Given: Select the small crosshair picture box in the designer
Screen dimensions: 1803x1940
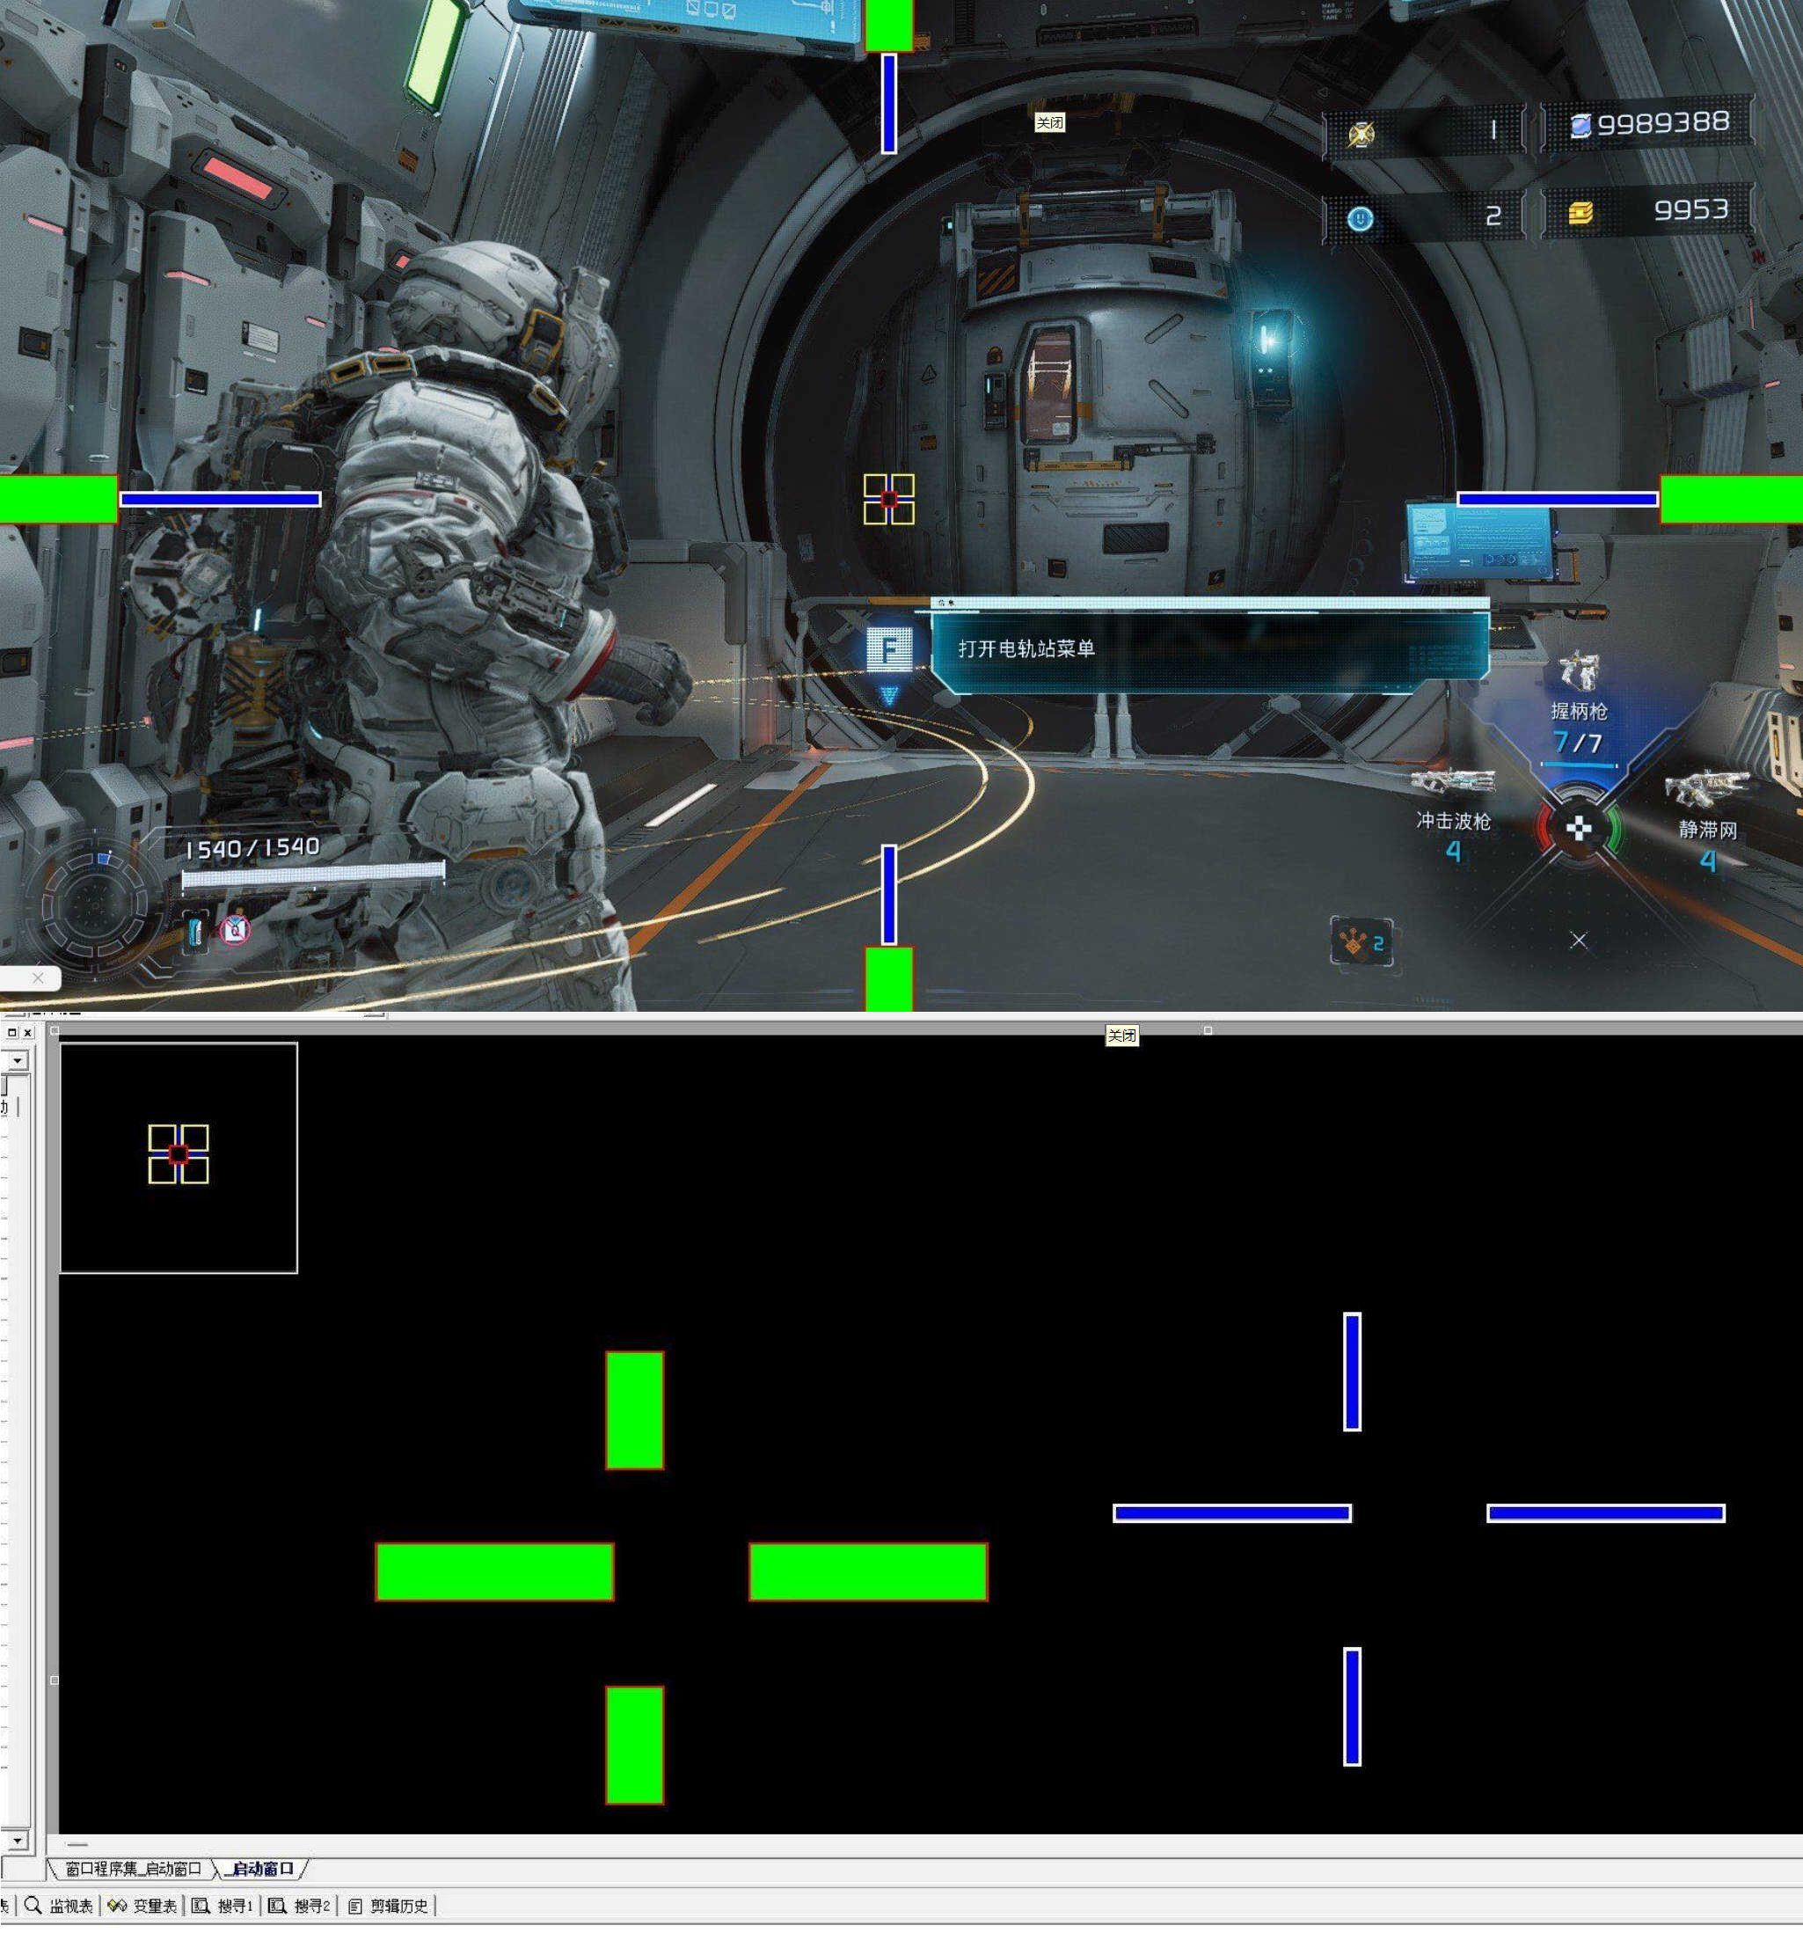Looking at the screenshot, I should click(x=179, y=1157).
